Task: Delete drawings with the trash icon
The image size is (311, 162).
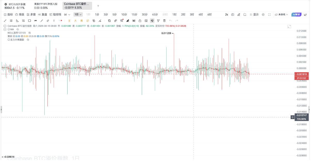Action: (x=164, y=21)
